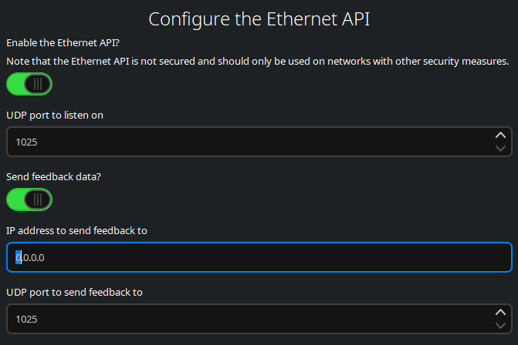The image size is (518, 345).
Task: Click the grip handle of the feedback data toggle
Action: click(x=38, y=199)
